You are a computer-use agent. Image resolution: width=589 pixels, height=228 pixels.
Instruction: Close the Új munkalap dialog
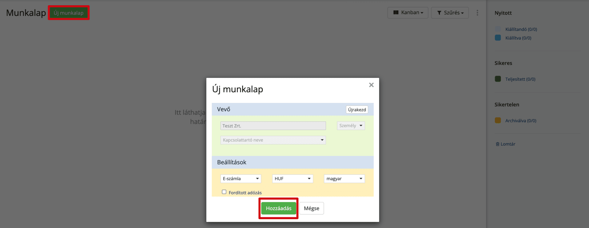pos(371,85)
